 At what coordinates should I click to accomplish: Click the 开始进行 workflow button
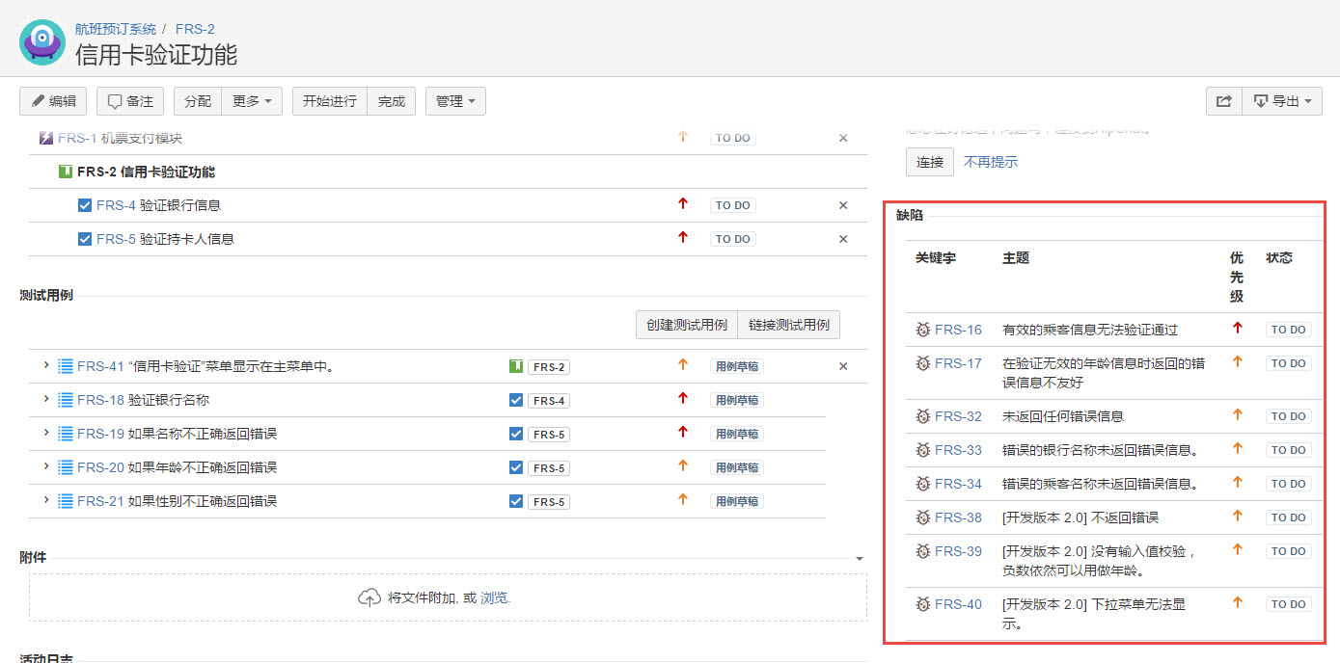click(x=330, y=101)
